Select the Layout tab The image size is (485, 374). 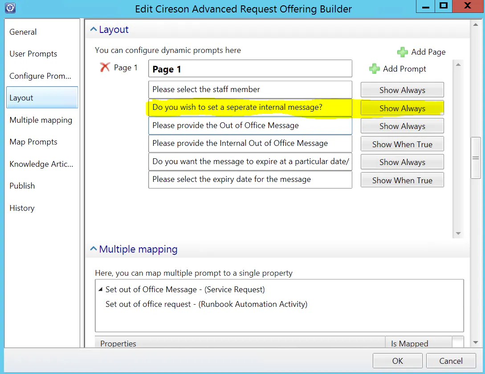tap(42, 97)
